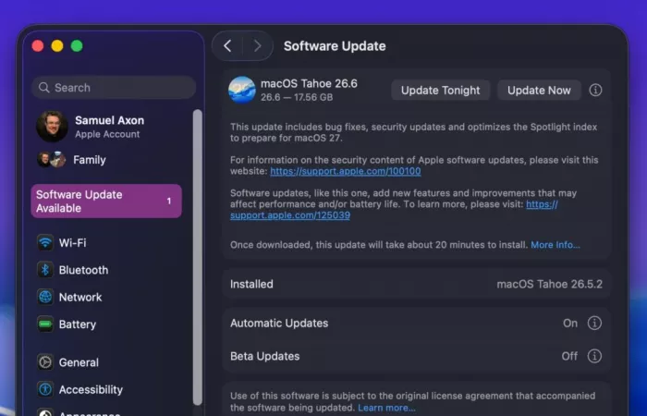Click the General gear icon

coord(45,362)
